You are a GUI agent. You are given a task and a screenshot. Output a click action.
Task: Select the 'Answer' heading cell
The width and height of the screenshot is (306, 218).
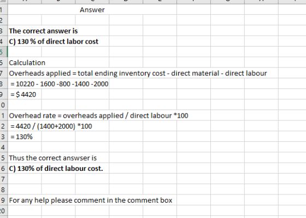tap(92, 10)
